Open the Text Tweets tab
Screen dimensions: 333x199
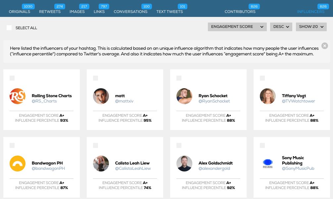click(x=169, y=12)
